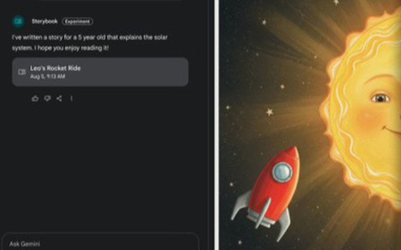The width and height of the screenshot is (401, 250).
Task: Click the divider between chat and storybook
Action: (216, 125)
